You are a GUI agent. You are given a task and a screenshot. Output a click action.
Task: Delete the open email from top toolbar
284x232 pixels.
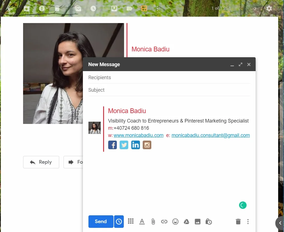[x=57, y=9]
